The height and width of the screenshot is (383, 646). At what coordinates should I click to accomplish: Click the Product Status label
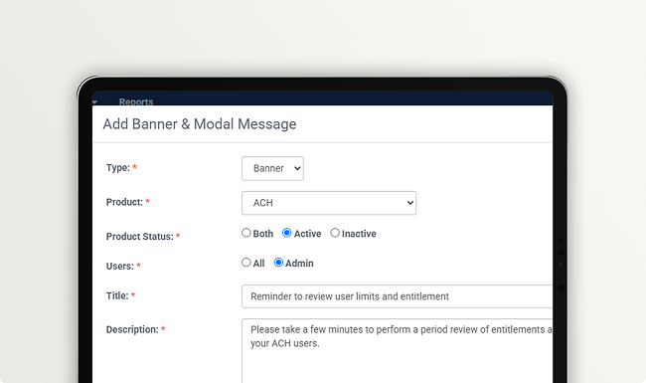(x=140, y=237)
